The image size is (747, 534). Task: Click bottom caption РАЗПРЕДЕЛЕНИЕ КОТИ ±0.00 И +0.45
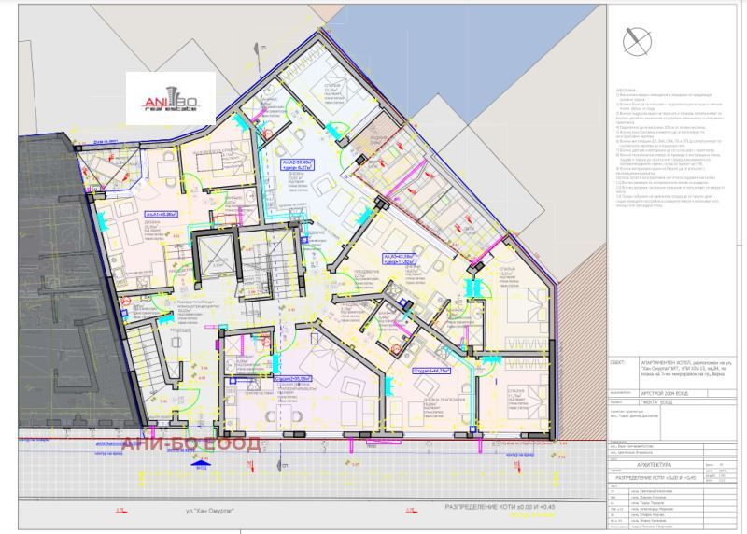click(x=500, y=507)
